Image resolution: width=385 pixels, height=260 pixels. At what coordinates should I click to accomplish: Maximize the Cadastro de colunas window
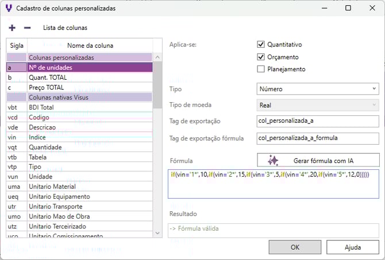click(x=348, y=8)
